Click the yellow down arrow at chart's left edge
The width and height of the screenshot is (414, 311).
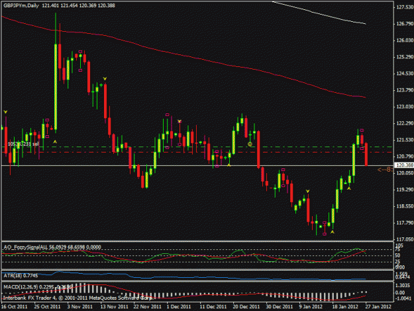tap(5, 112)
